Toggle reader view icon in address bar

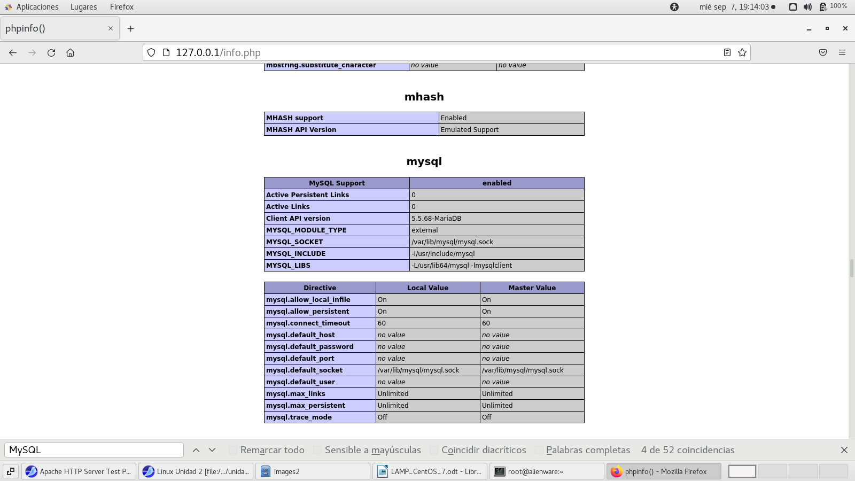(727, 52)
